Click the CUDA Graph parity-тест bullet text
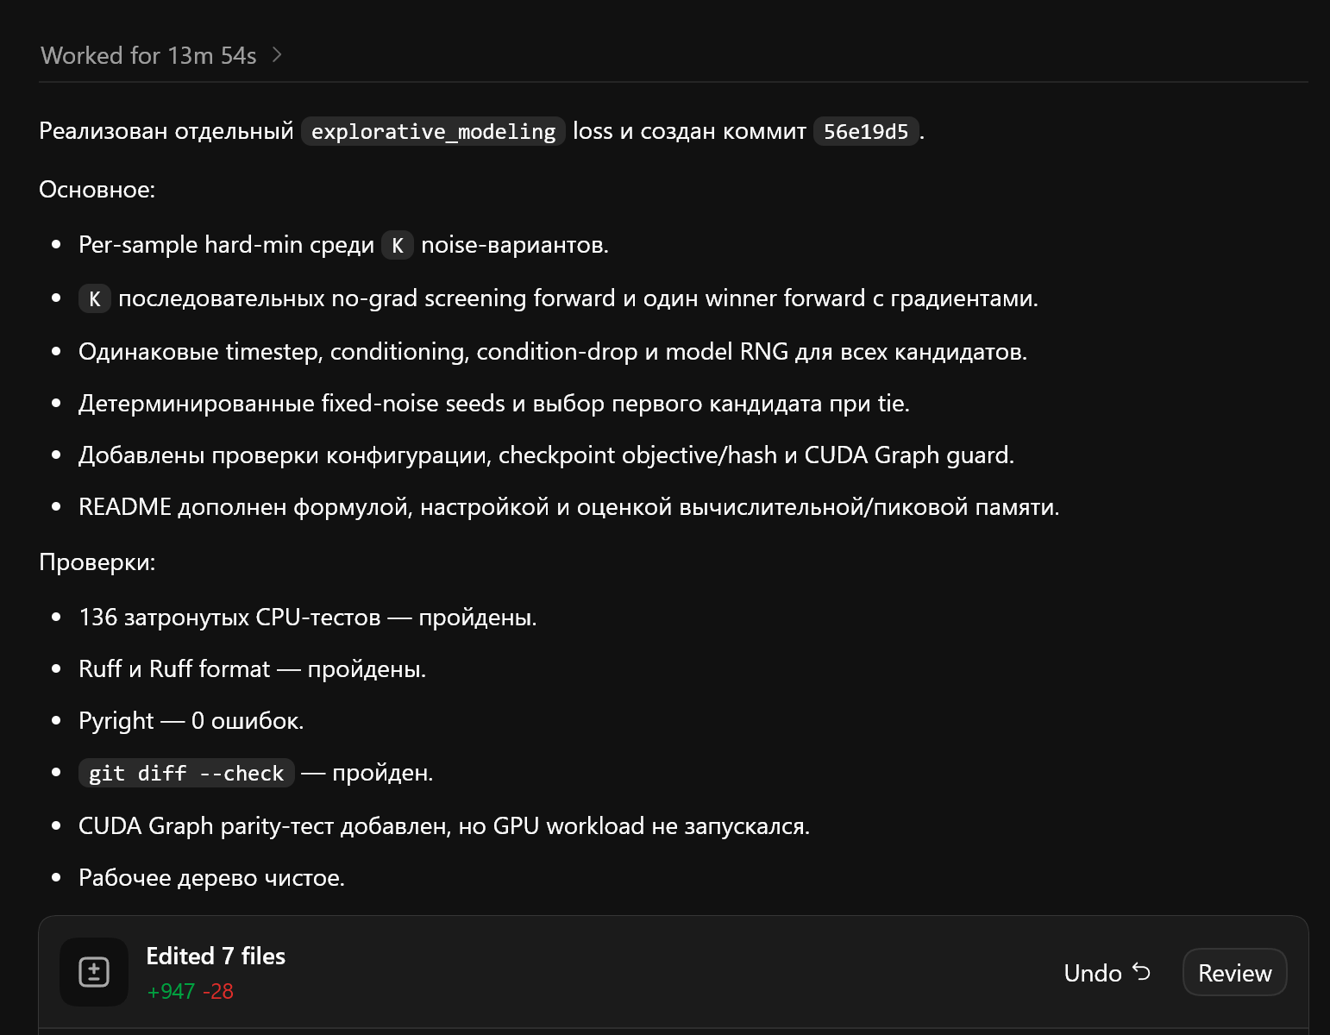The height and width of the screenshot is (1035, 1330). [x=444, y=826]
